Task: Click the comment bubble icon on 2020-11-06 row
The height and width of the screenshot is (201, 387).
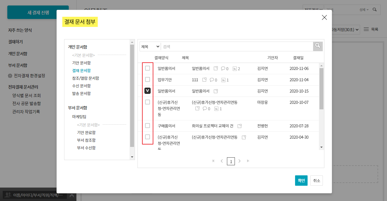Action: pos(223,68)
